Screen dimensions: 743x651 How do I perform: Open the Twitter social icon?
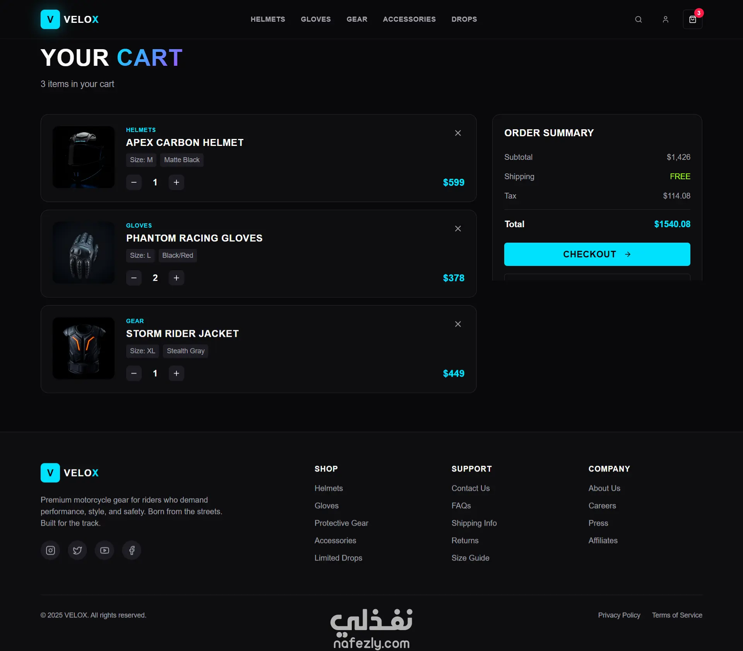pos(77,550)
